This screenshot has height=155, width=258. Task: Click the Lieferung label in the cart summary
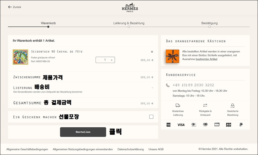coord(23,88)
